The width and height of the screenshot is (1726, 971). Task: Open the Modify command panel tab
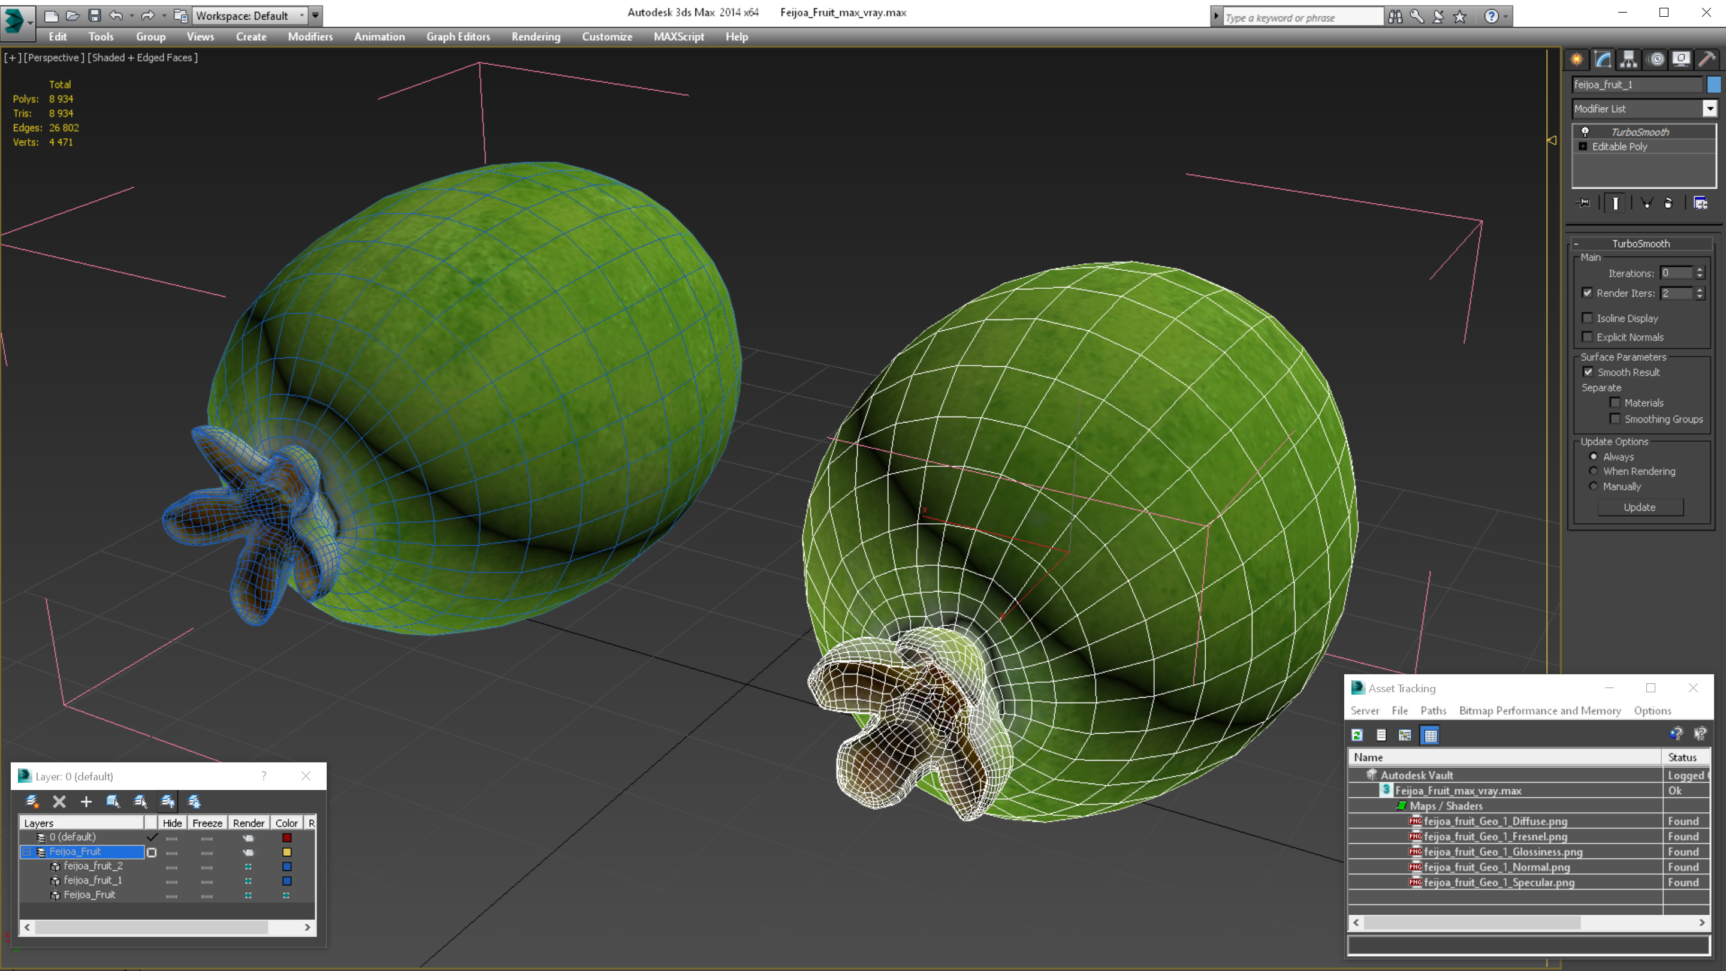click(1603, 59)
